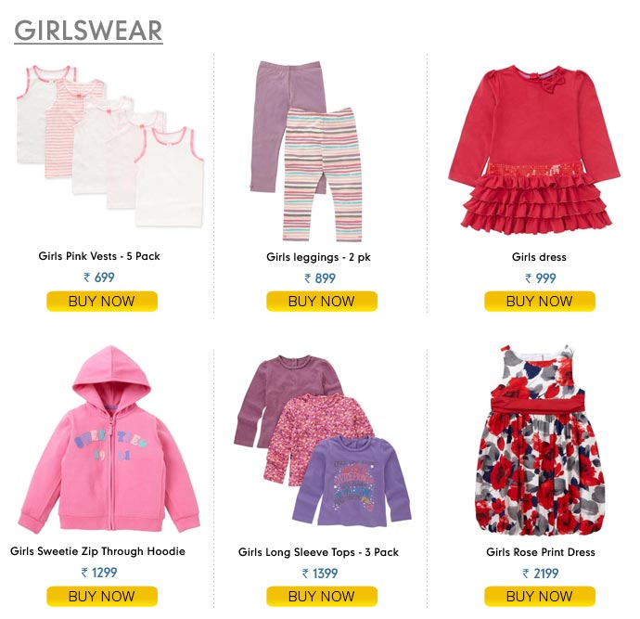Click the pink Sweetie hoodie image
Image resolution: width=640 pixels, height=619 pixels.
pyautogui.click(x=109, y=440)
